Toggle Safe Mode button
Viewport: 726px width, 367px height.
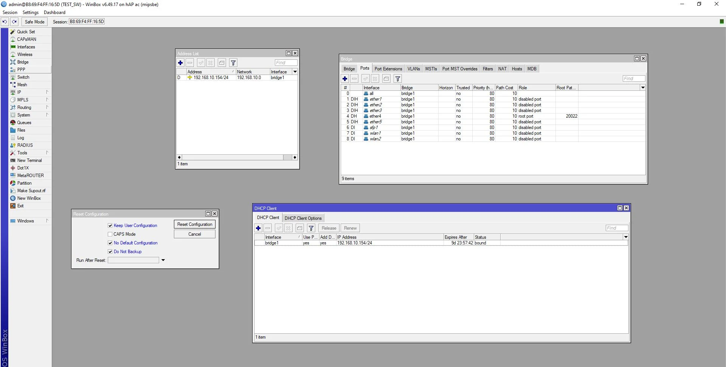coord(34,22)
